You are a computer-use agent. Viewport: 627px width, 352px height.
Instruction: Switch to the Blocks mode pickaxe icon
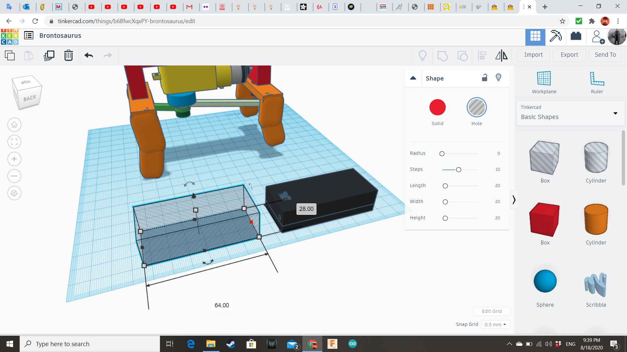click(555, 36)
